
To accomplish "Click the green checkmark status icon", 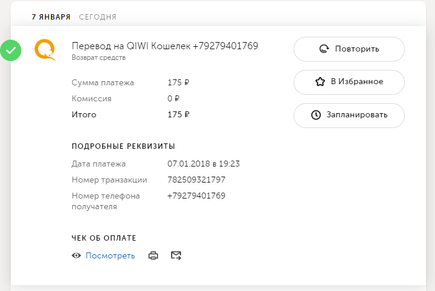I will tap(10, 51).
